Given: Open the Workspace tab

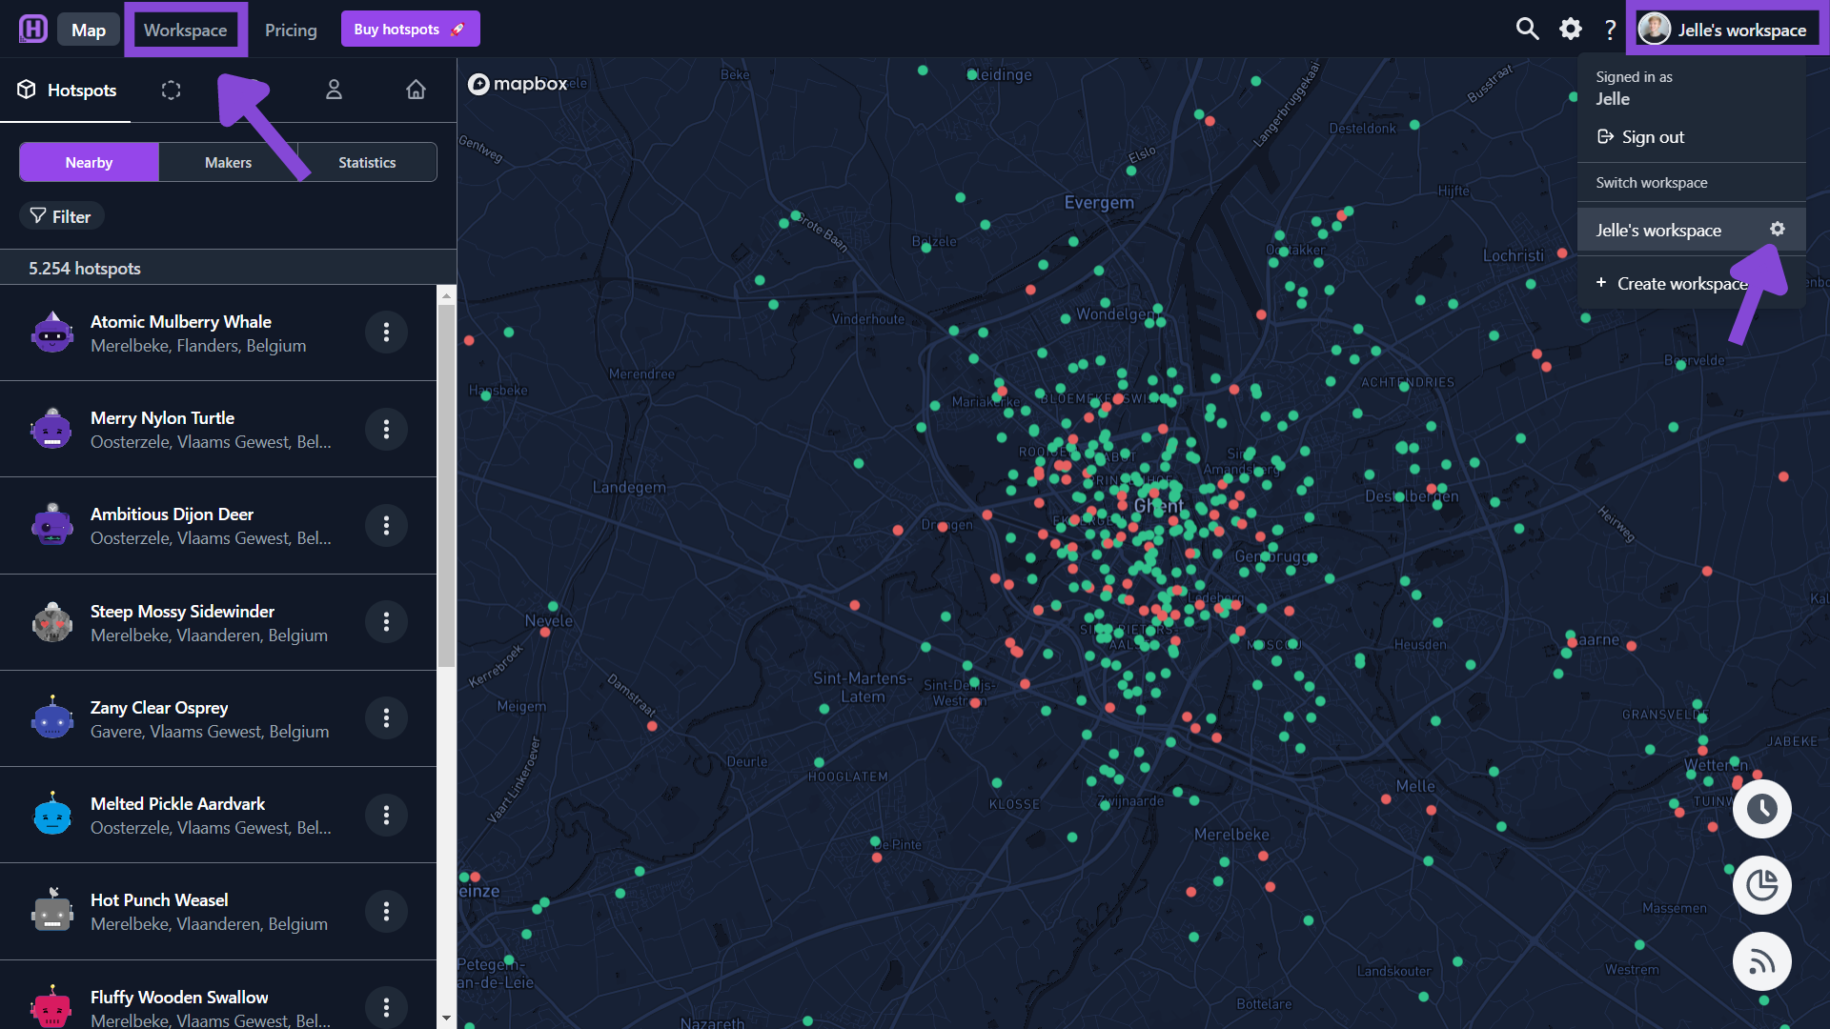Looking at the screenshot, I should pos(186,30).
